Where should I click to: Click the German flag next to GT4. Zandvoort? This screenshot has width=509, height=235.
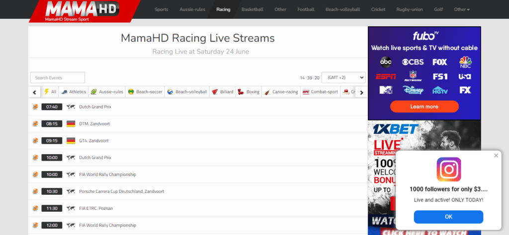point(71,141)
